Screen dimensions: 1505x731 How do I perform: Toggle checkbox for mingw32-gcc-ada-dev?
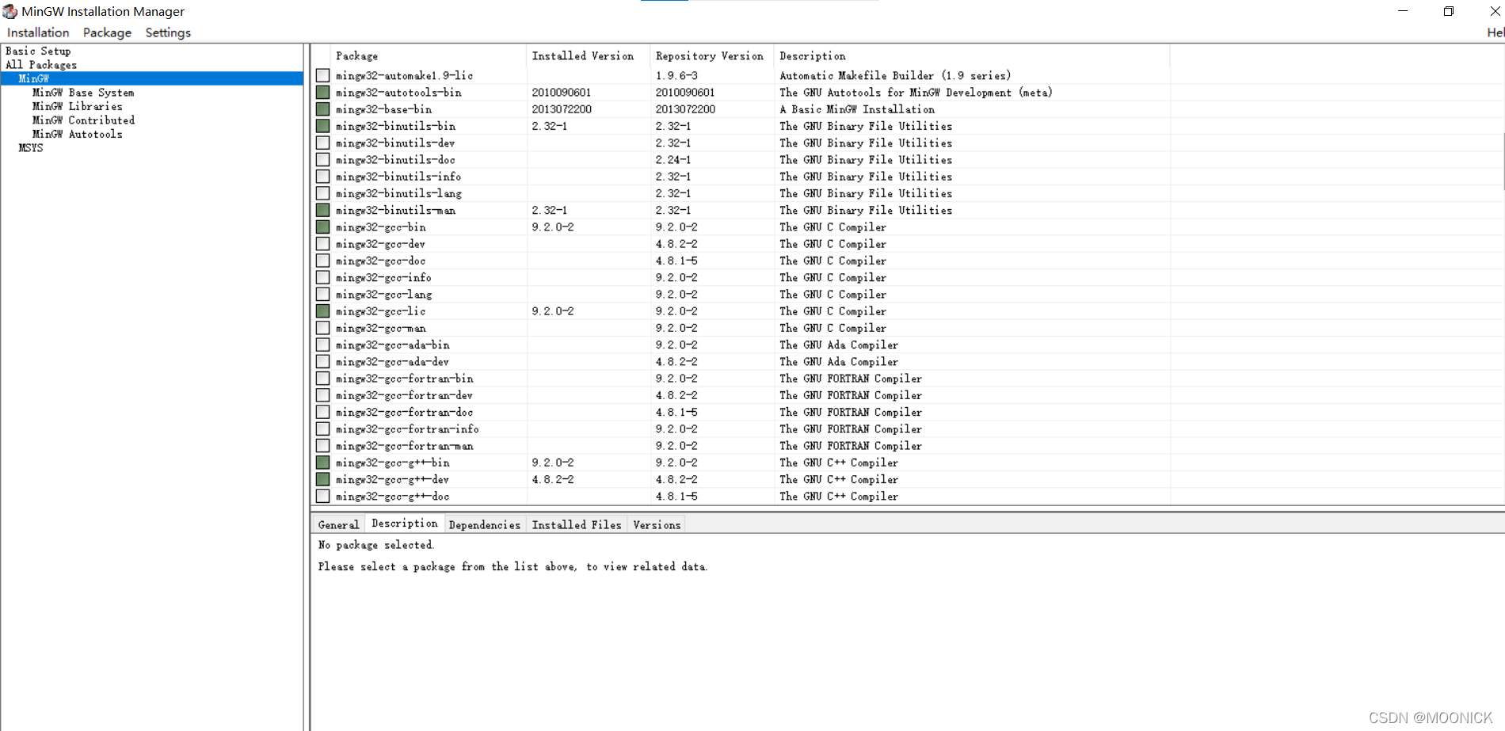point(322,361)
